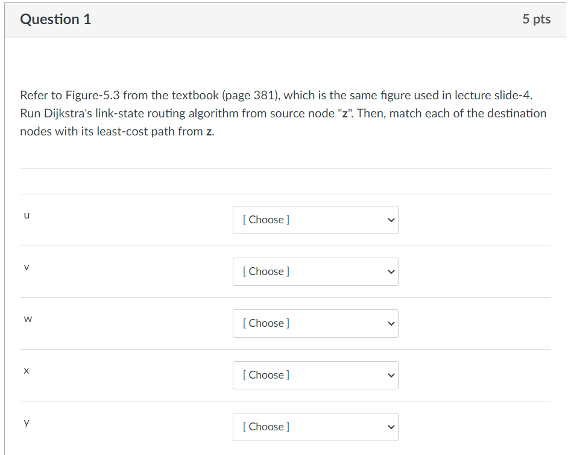Click the chevron arrow on the x answer dropdown
The image size is (568, 455).
[x=391, y=375]
